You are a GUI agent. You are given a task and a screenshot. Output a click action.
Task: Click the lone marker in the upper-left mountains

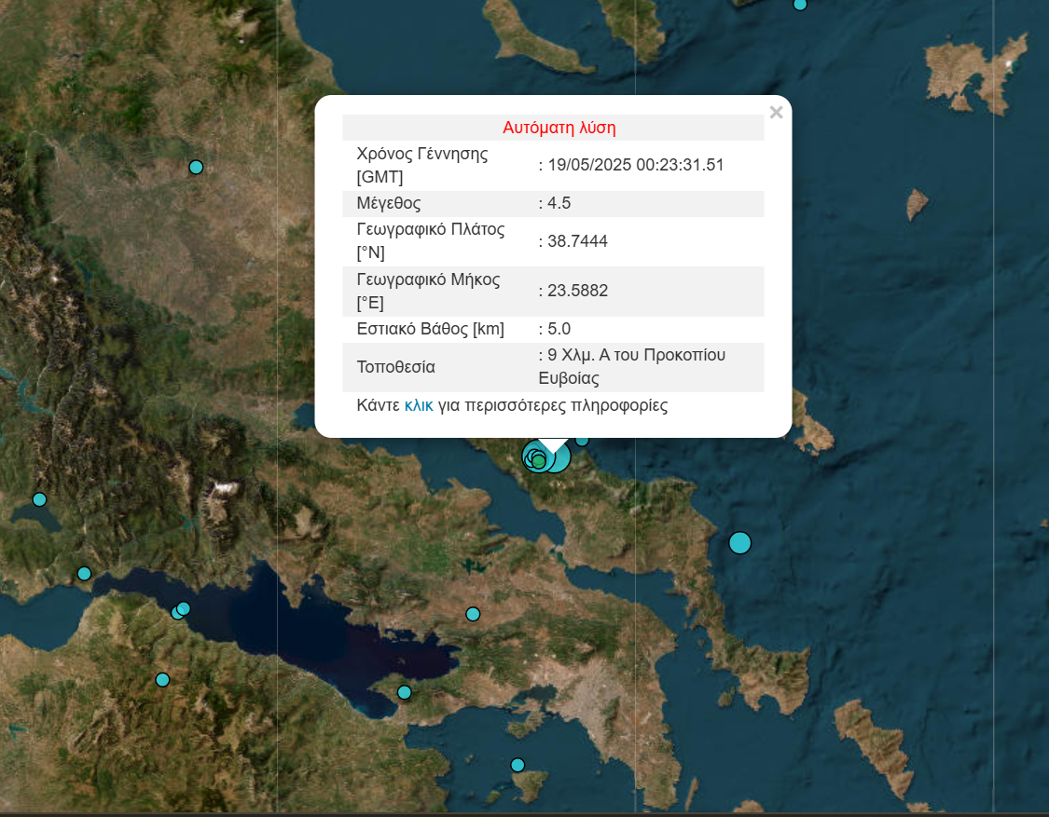tap(196, 168)
